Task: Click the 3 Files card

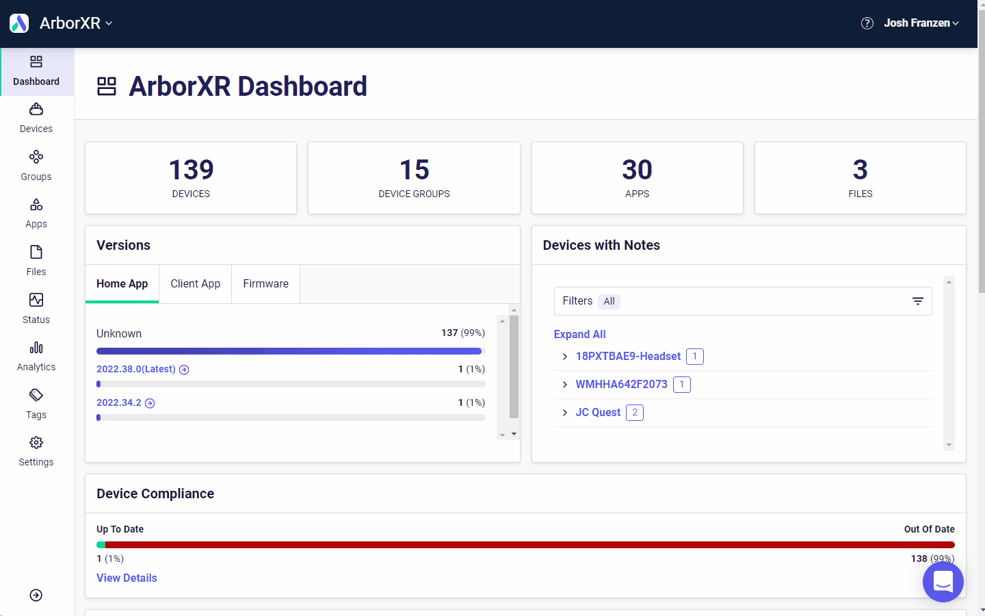Action: click(x=861, y=178)
